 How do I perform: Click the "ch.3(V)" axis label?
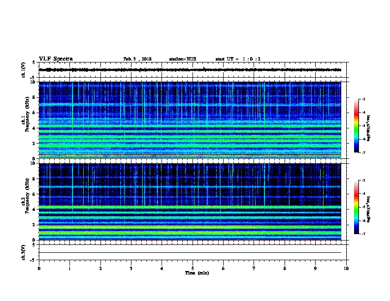pyautogui.click(x=23, y=252)
